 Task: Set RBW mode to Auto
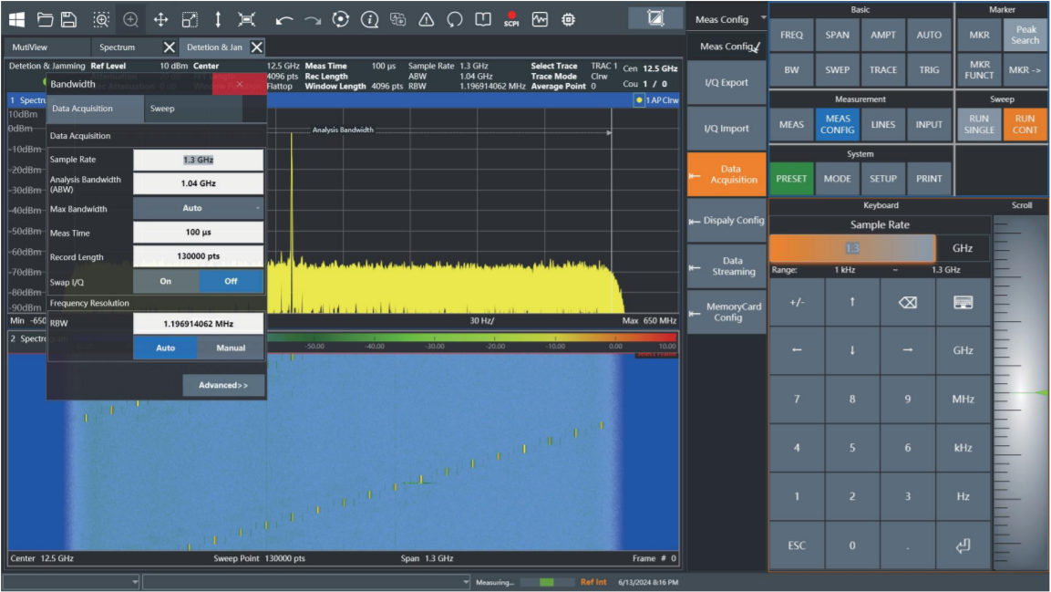click(x=166, y=348)
